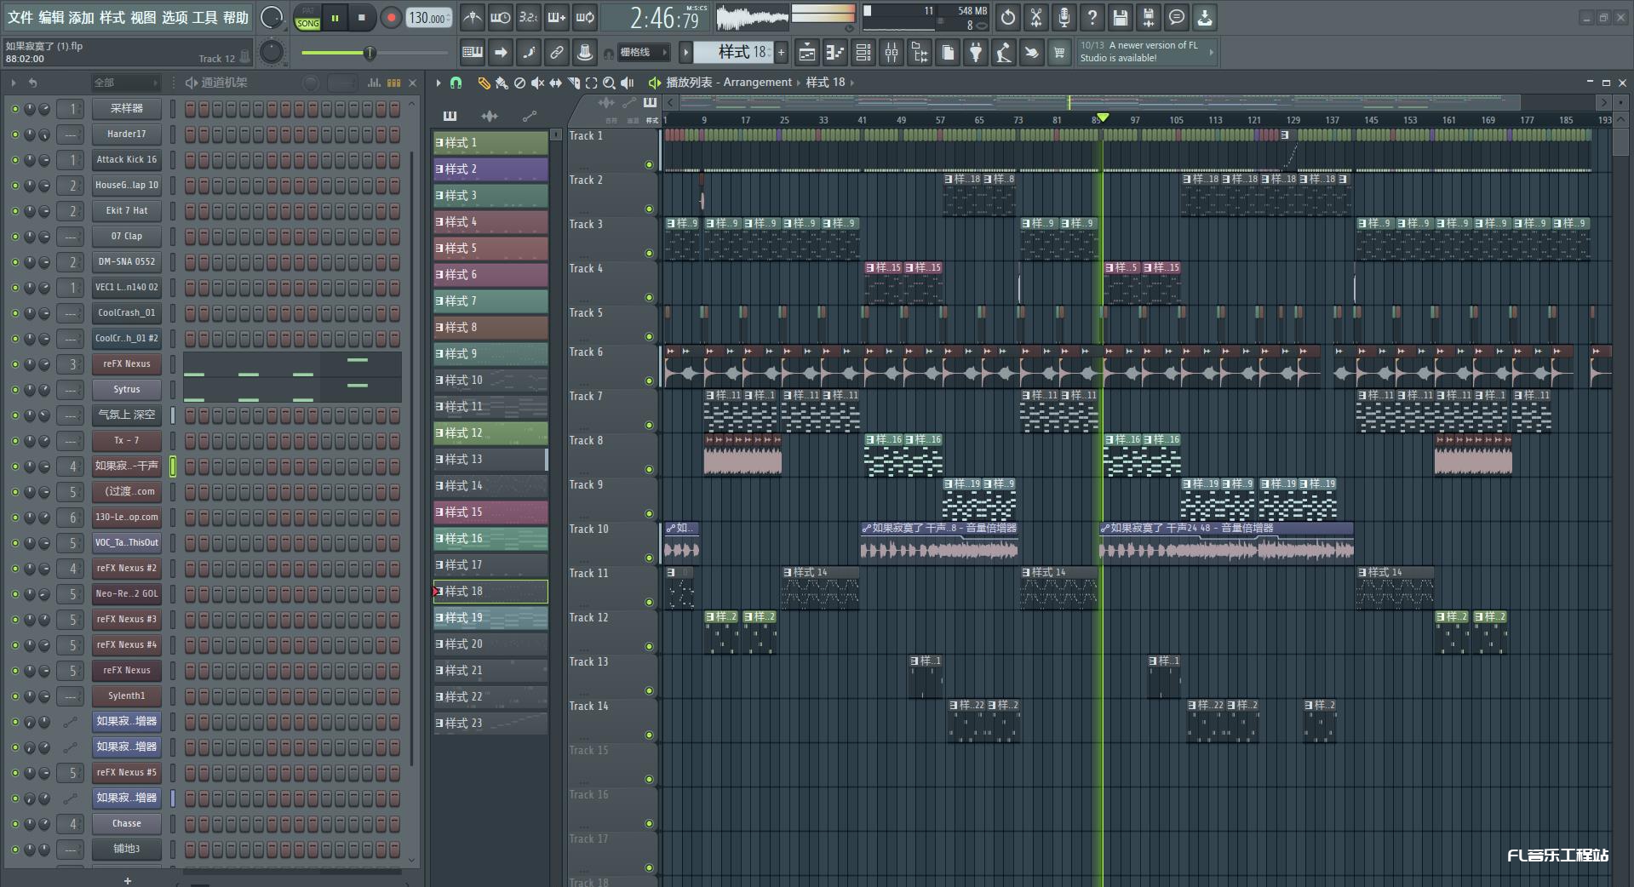Add a new pattern with plus button
1634x887 pixels.
coord(781,53)
